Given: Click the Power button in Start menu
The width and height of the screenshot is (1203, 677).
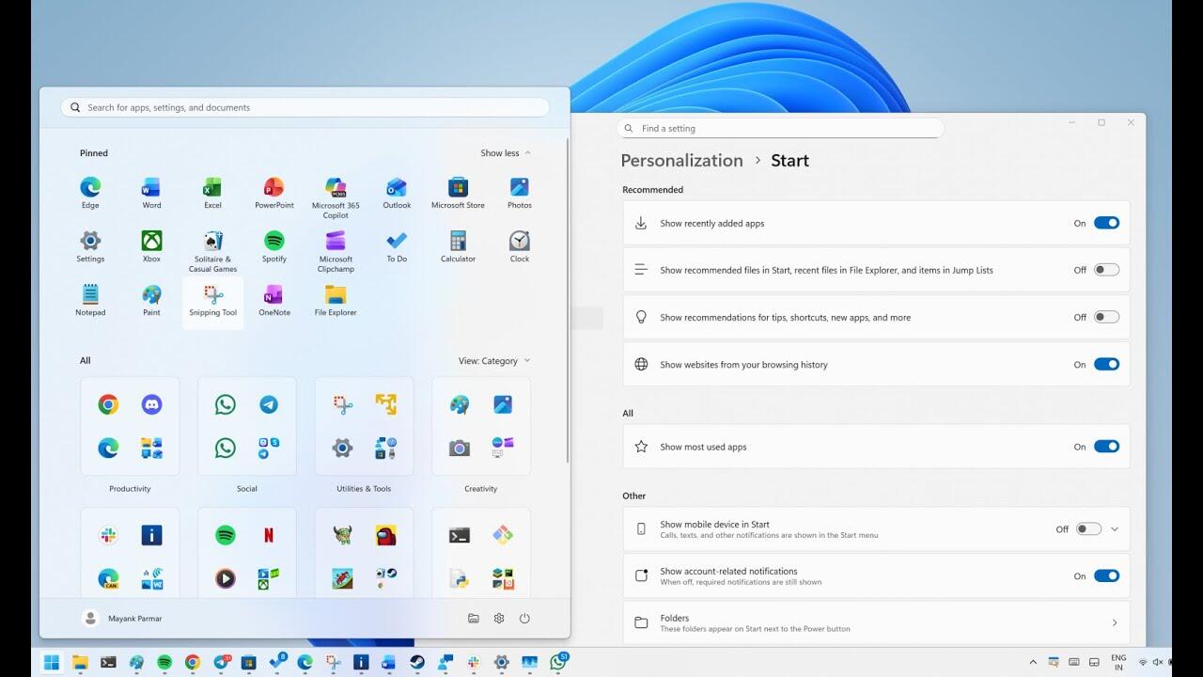Looking at the screenshot, I should pyautogui.click(x=524, y=618).
